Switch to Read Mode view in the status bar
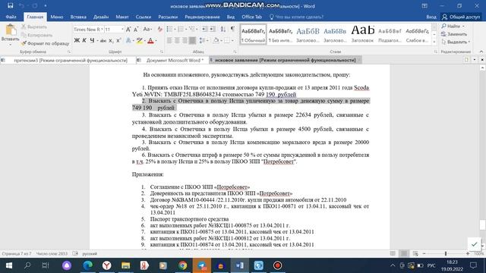This screenshot has height=273, width=486. point(393,253)
